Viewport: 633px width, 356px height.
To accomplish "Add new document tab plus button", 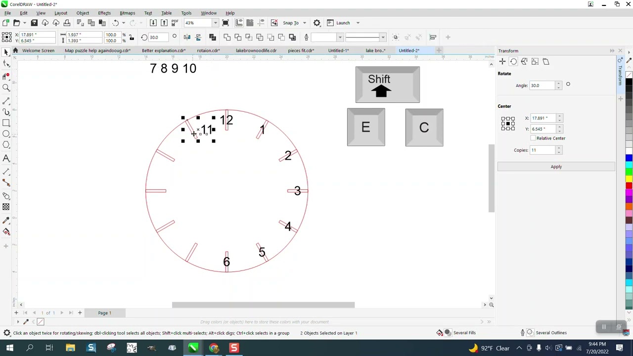I will coord(439,50).
